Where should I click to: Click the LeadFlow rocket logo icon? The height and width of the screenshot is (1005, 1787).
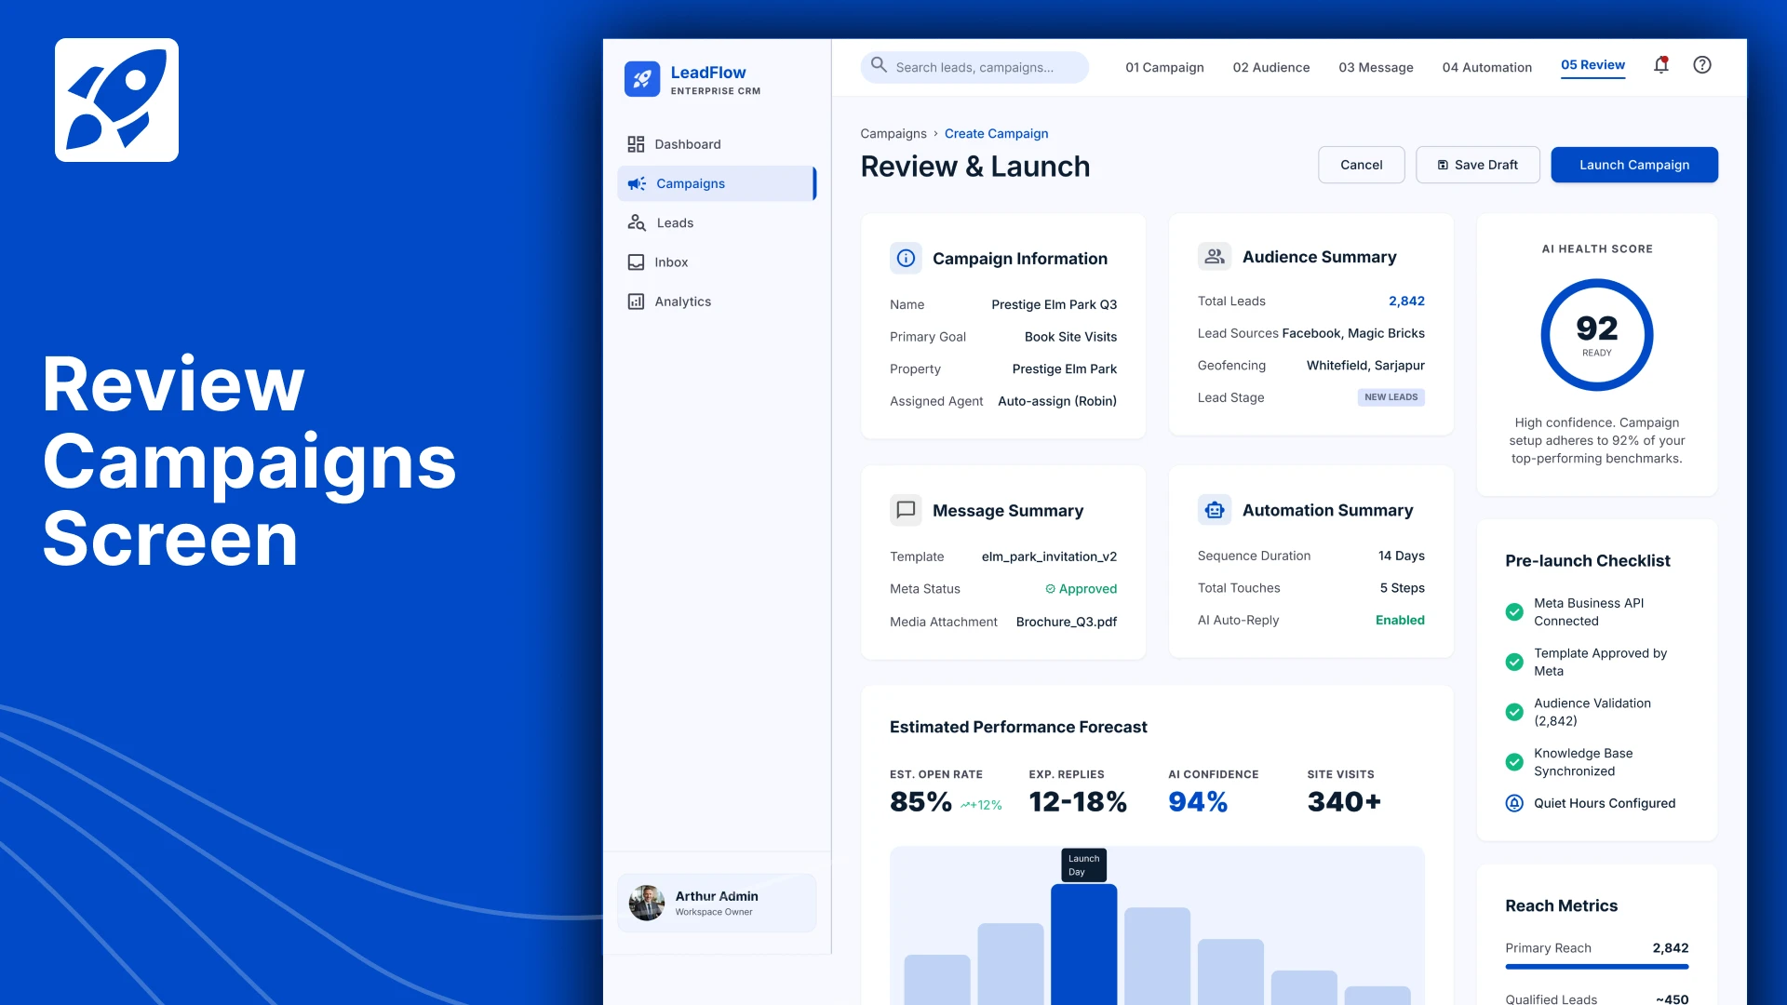(642, 79)
